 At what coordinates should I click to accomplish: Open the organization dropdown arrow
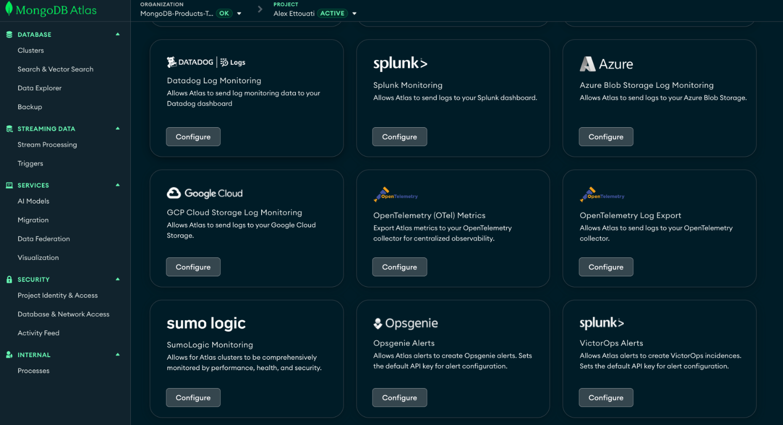[239, 13]
